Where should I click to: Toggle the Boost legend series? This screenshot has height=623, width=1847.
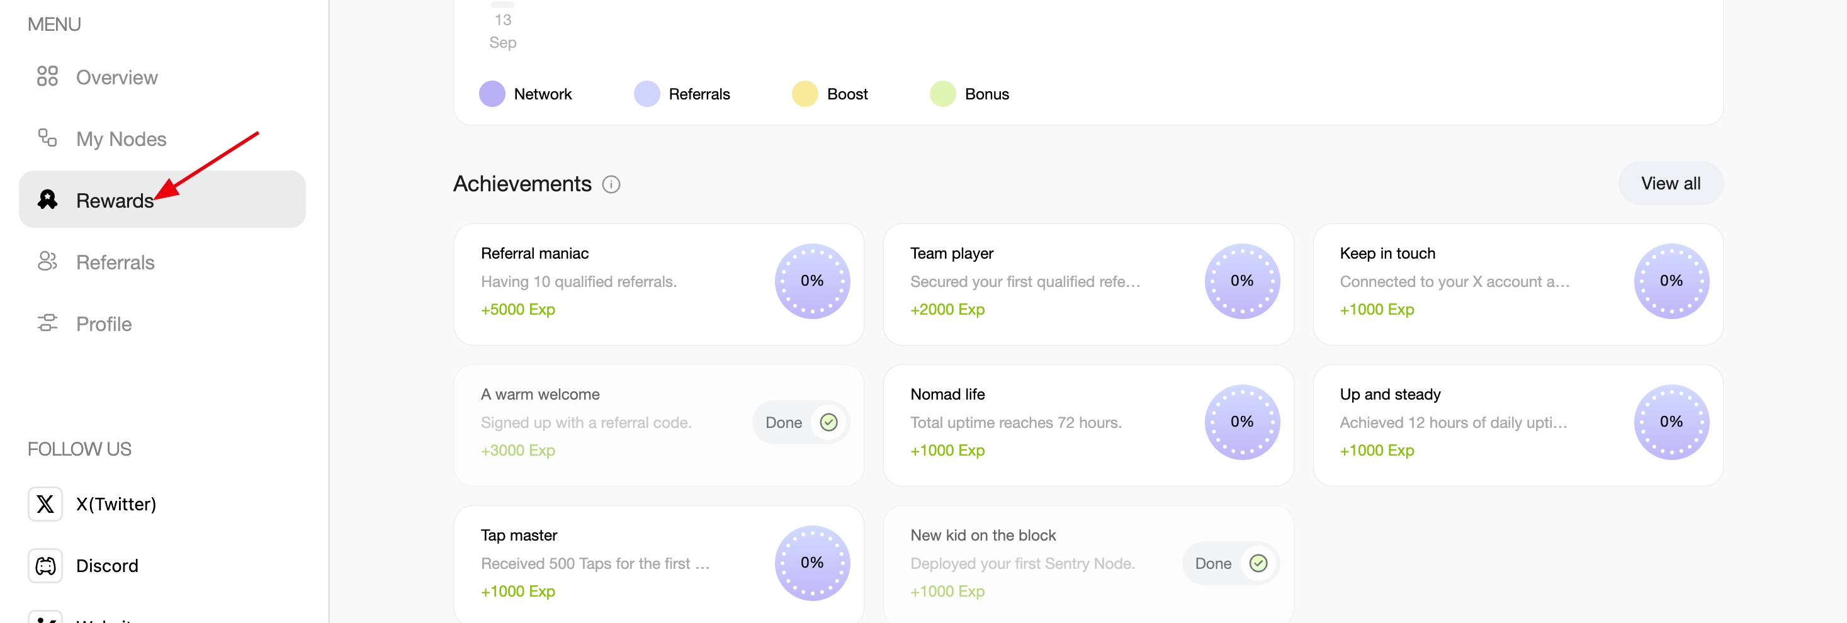[x=830, y=94]
